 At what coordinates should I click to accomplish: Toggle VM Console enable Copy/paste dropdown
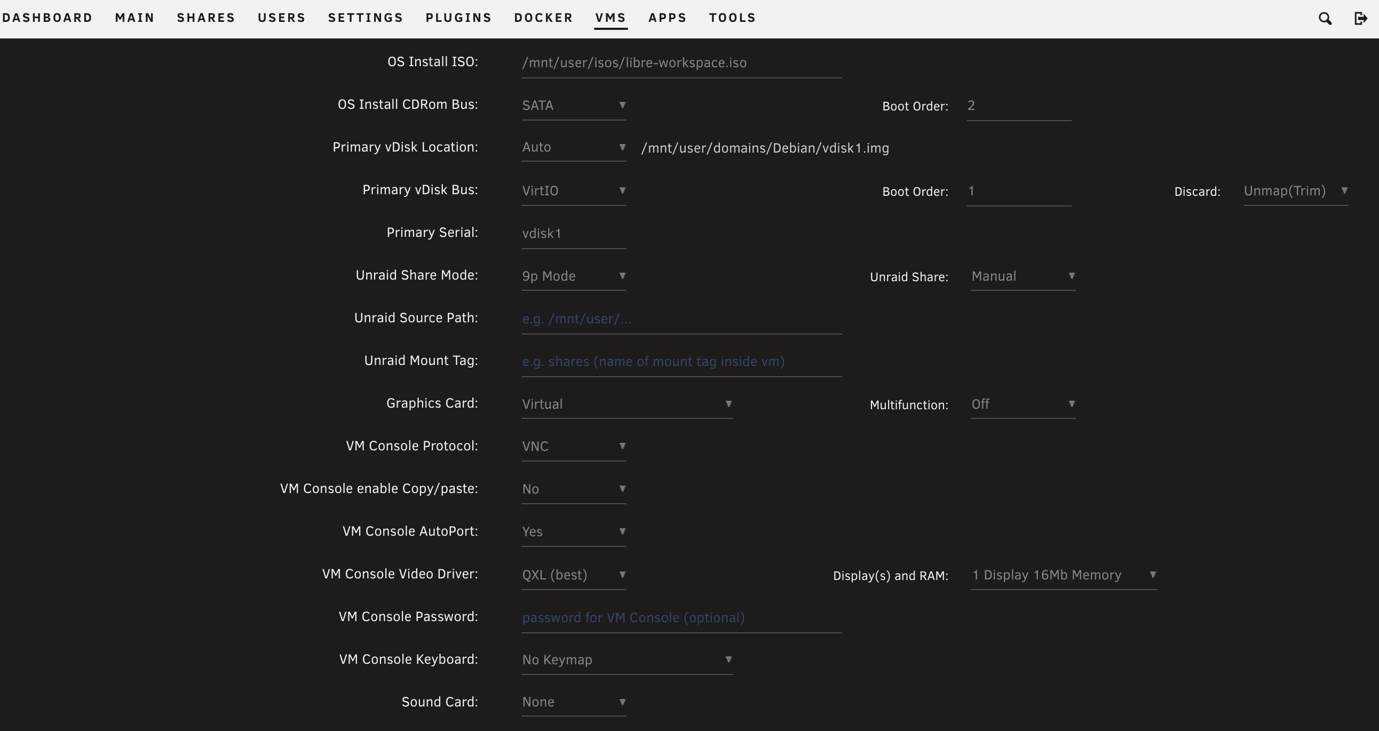point(573,489)
